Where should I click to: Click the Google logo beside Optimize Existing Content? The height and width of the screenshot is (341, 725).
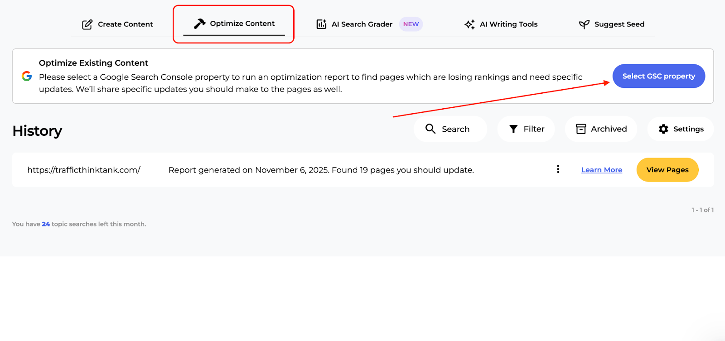pos(27,76)
